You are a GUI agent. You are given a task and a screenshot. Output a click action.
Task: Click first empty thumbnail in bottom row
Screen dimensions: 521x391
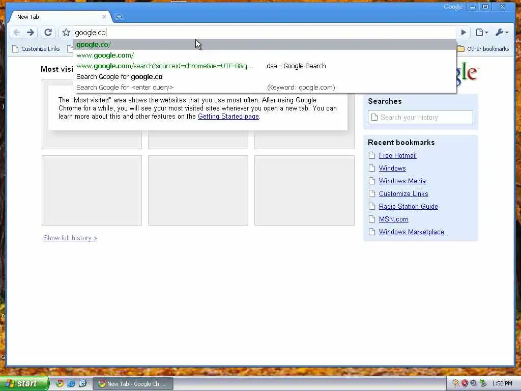[92, 190]
